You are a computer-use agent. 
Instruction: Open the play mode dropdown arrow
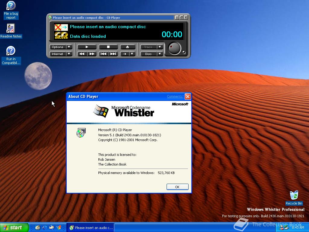coord(132,54)
